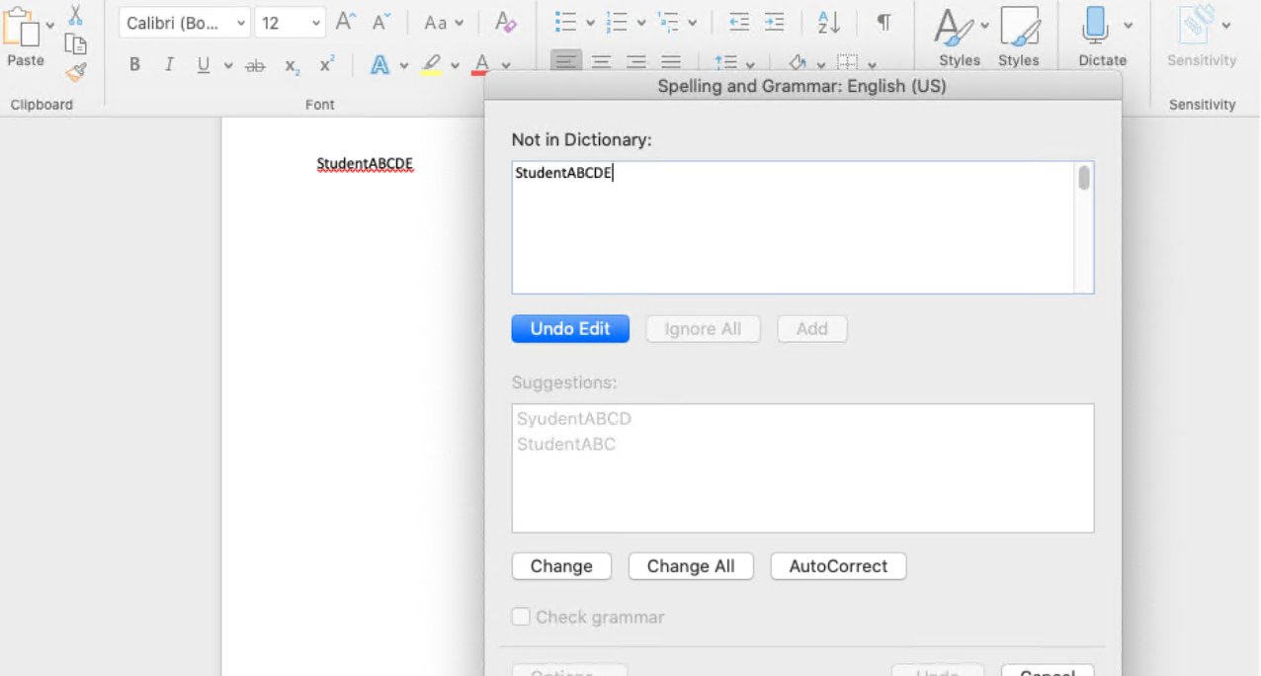Click the Center text alignment icon
The height and width of the screenshot is (676, 1261).
click(x=601, y=63)
